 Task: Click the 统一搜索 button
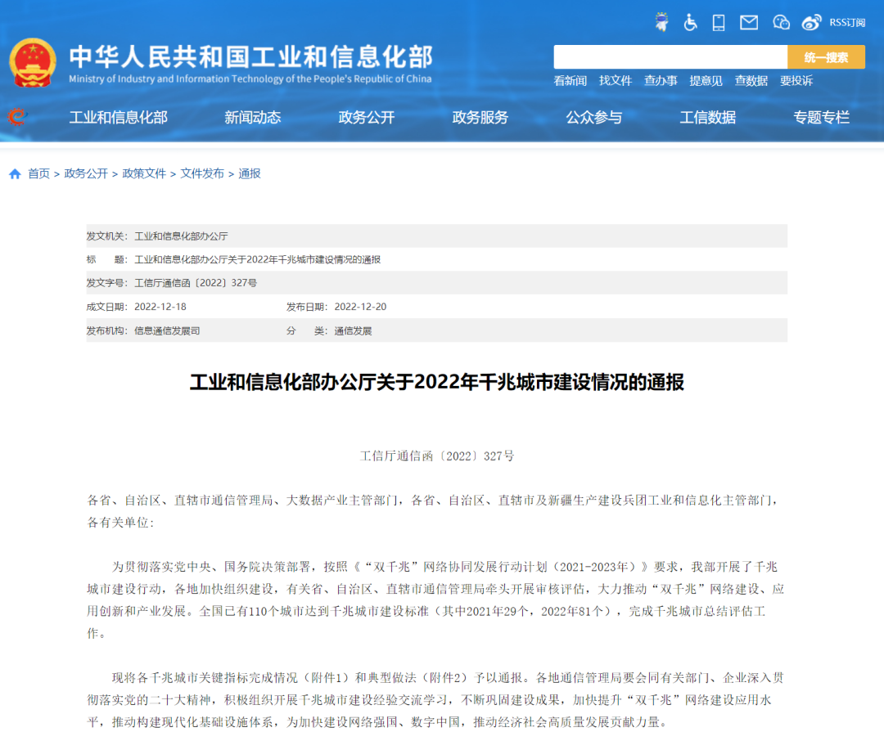tap(826, 57)
